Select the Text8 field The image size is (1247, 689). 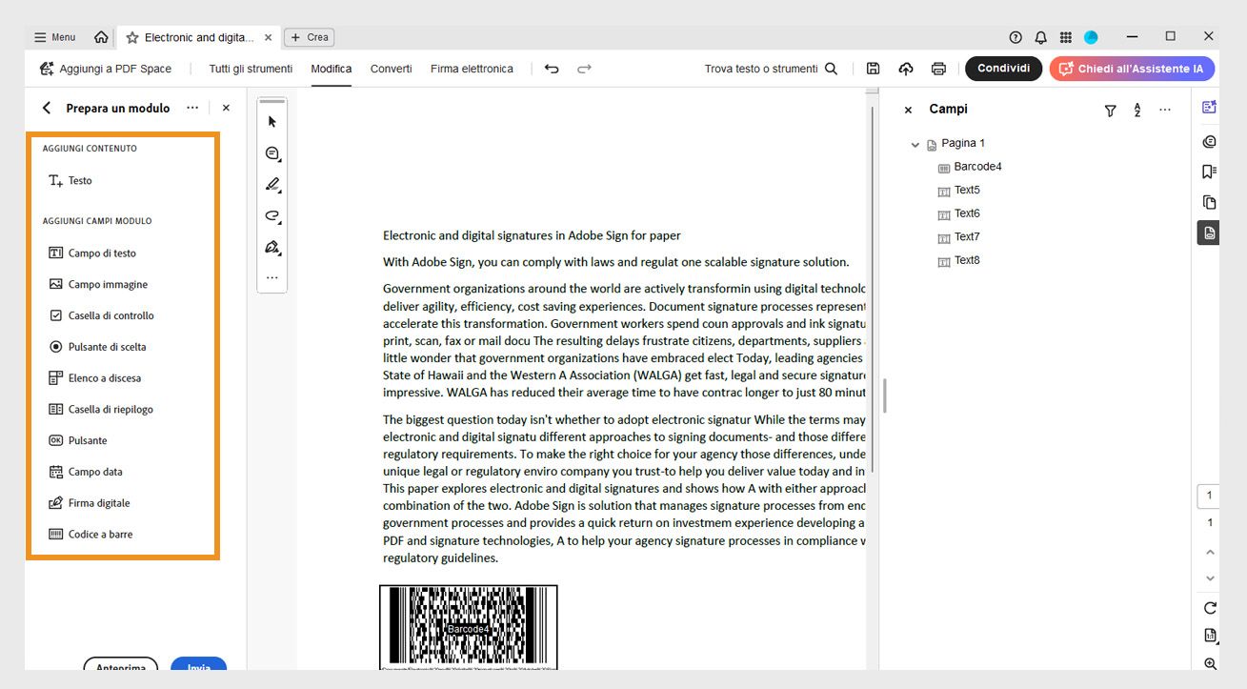(x=958, y=260)
